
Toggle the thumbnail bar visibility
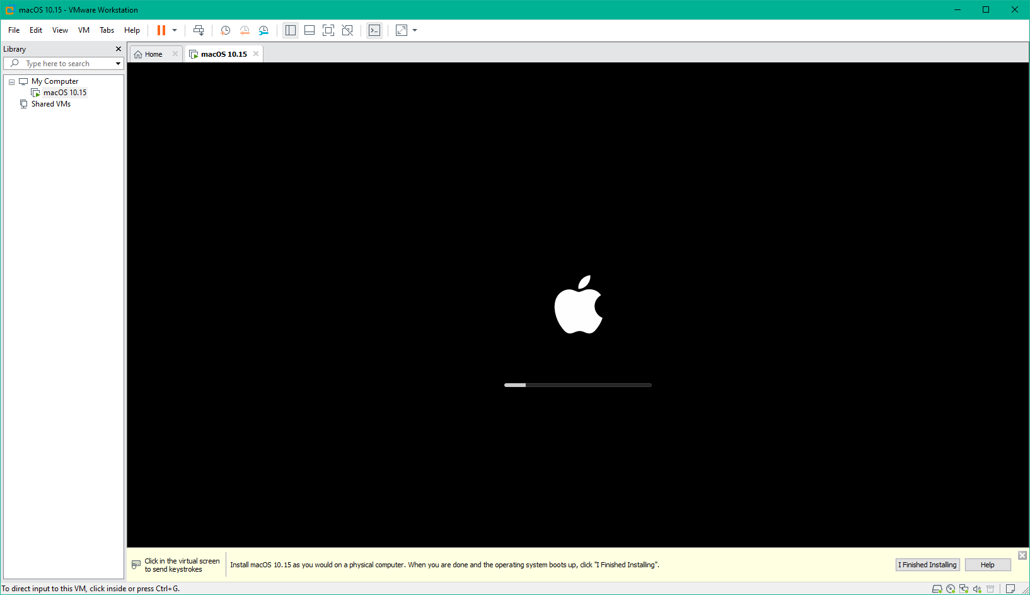[310, 30]
